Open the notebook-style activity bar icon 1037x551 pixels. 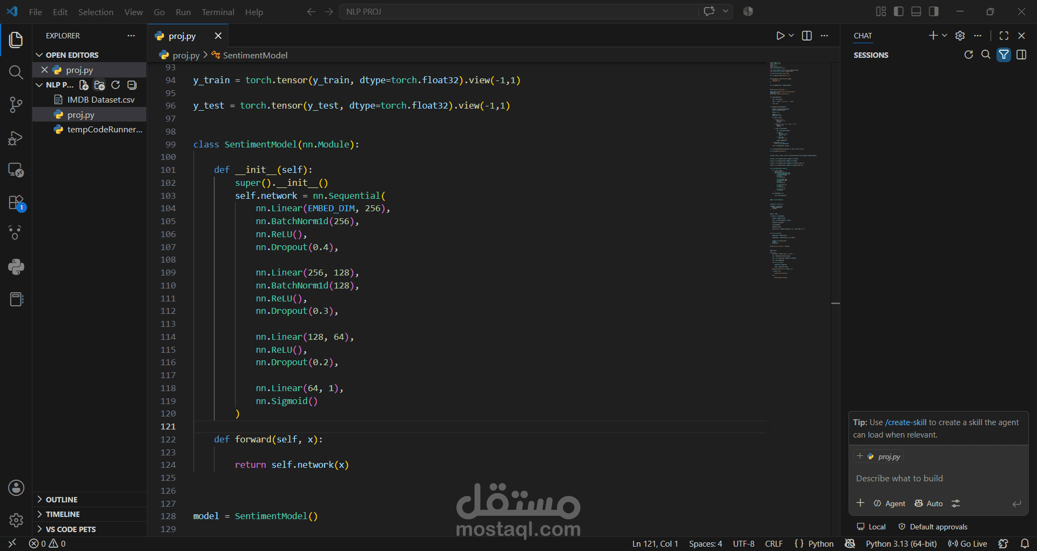point(16,299)
